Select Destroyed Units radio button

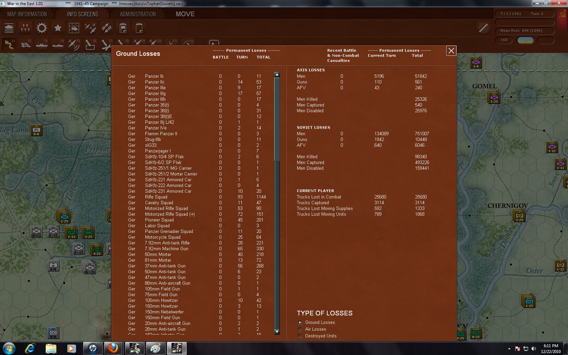pos(300,336)
